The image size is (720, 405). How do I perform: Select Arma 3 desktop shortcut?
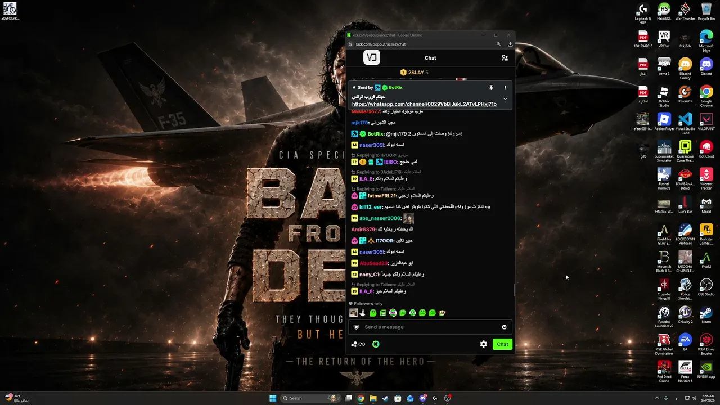pos(664,67)
